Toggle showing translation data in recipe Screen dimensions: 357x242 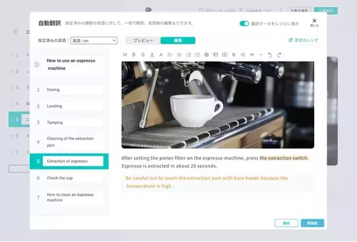[244, 23]
